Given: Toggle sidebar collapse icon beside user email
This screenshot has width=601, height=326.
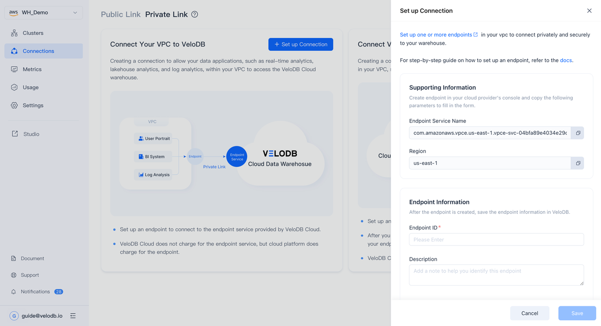Looking at the screenshot, I should coord(73,316).
